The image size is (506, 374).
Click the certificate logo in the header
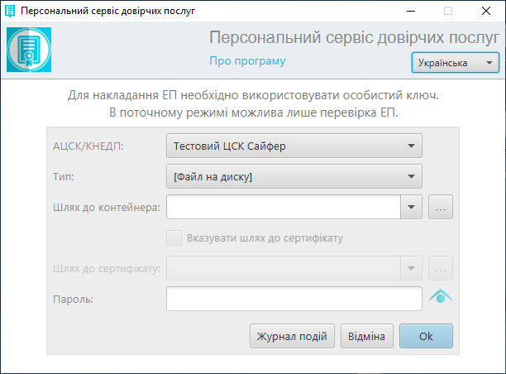click(x=29, y=50)
